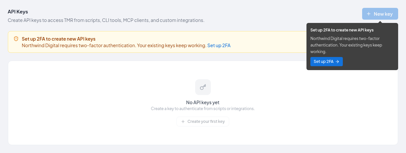Click the banner title about setting up 2FA
Screen dimensions: 406x153
[59, 39]
